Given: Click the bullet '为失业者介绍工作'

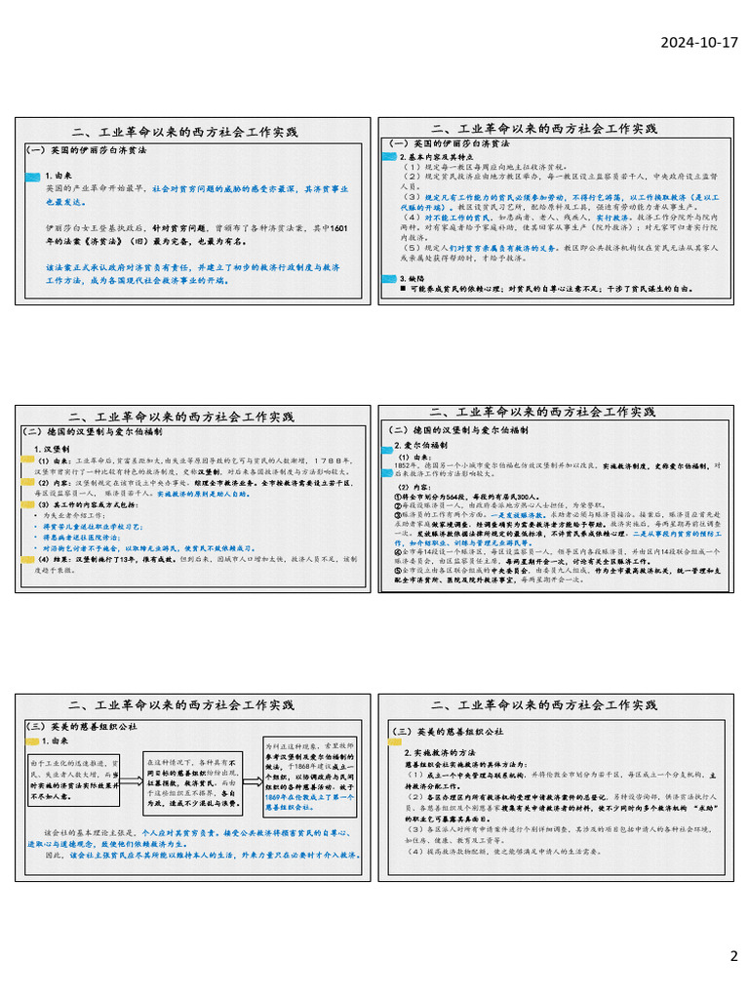Looking at the screenshot, I should point(73,515).
